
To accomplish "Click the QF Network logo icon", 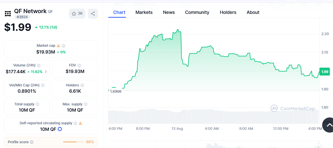I will (x=8, y=14).
